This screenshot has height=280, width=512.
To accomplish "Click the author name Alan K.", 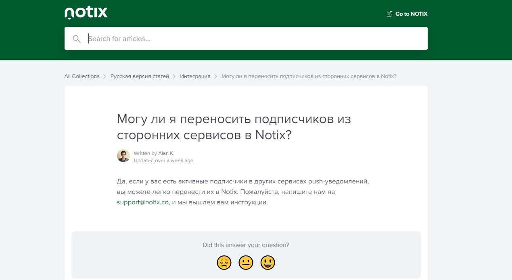I will (x=166, y=153).
